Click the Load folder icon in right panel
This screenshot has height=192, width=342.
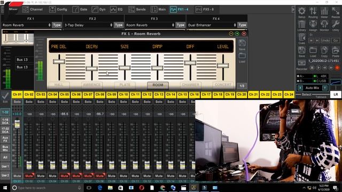click(x=313, y=52)
